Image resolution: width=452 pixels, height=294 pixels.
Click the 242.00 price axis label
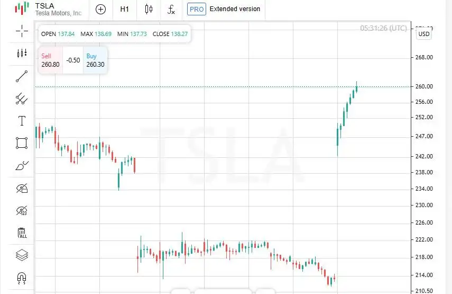tap(424, 156)
